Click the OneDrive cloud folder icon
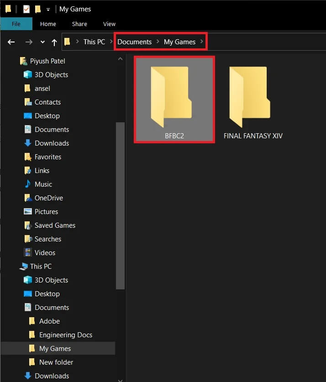Image resolution: width=326 pixels, height=382 pixels. tap(28, 198)
